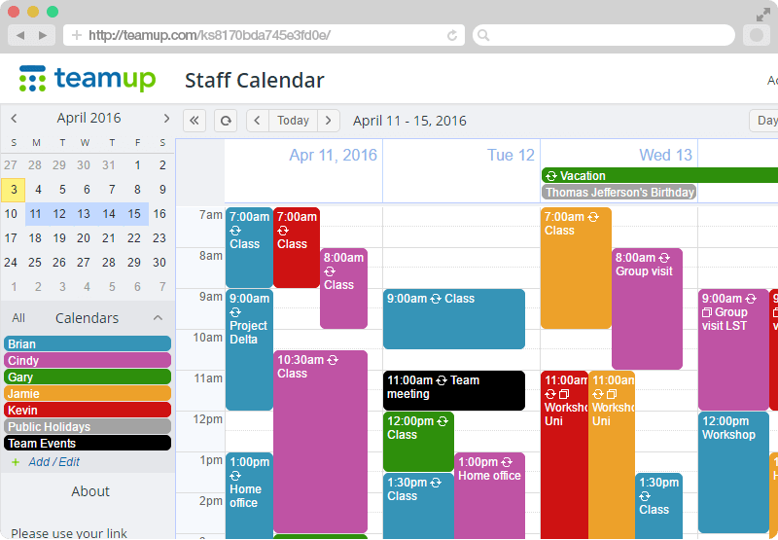Screen dimensions: 778x540
Task: Expand the About section
Action: (89, 491)
